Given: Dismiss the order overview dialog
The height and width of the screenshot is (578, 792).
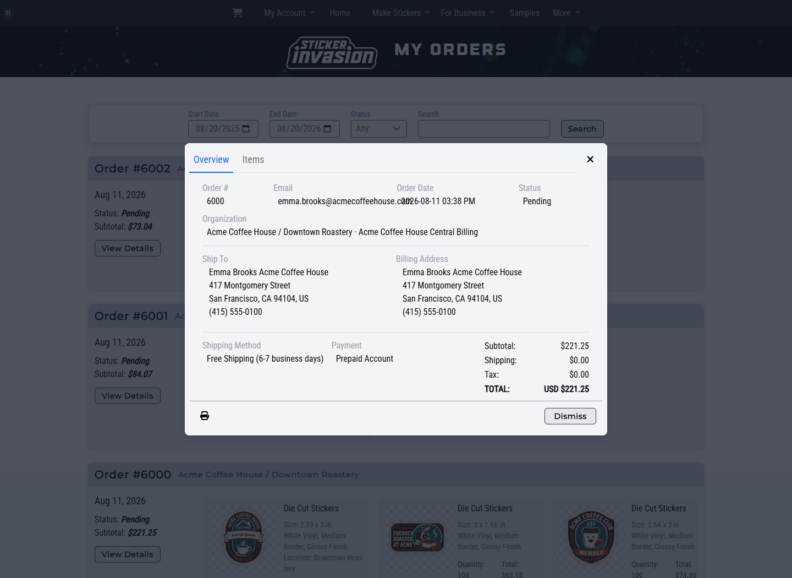Looking at the screenshot, I should click(x=570, y=416).
